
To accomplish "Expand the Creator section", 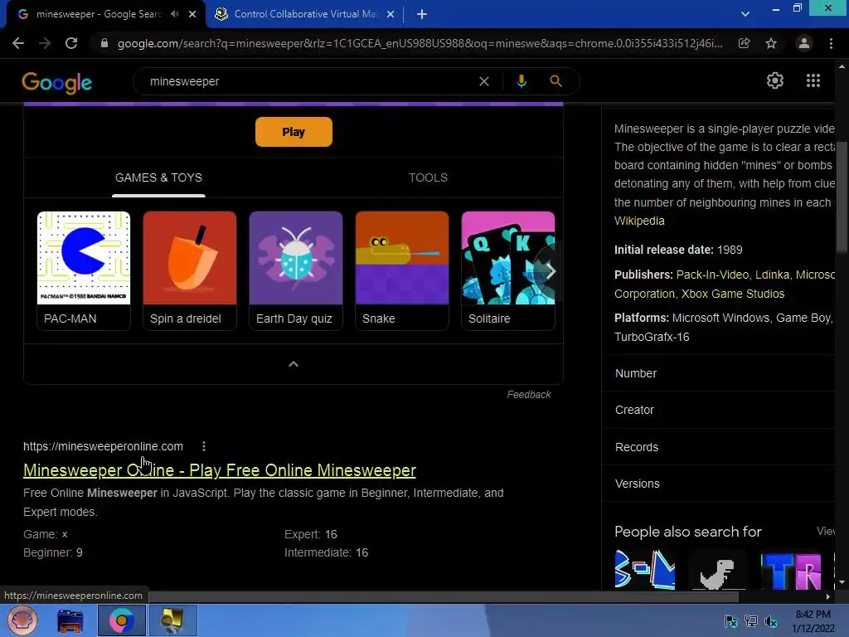I will pos(718,410).
